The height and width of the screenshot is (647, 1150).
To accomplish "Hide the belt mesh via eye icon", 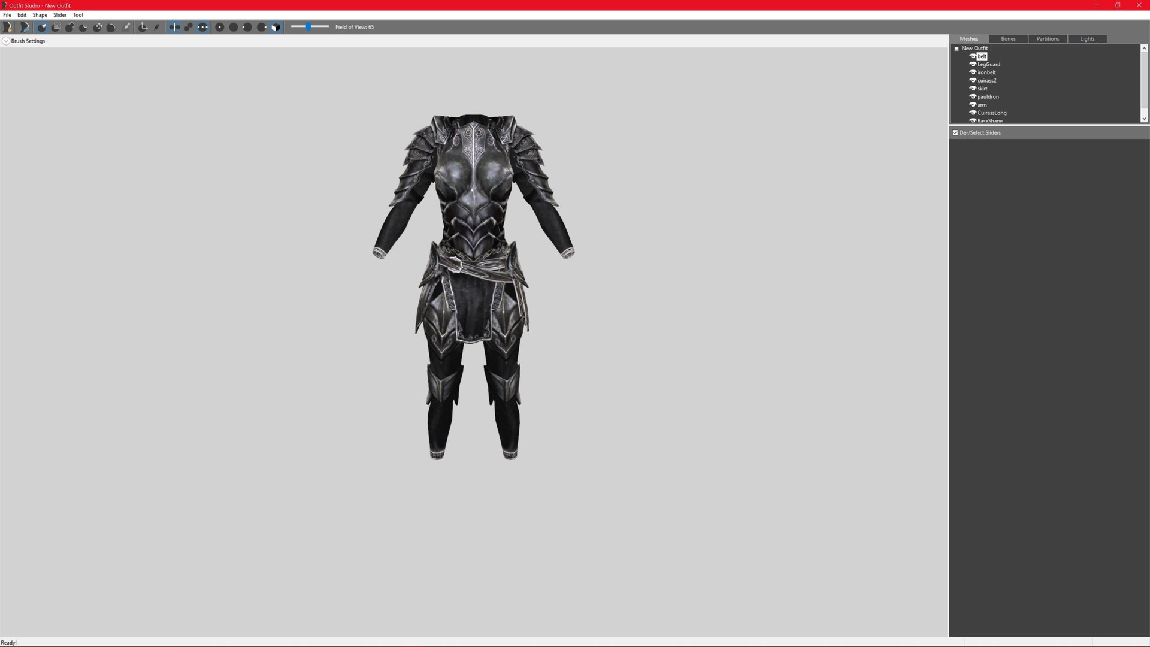I will (x=973, y=56).
